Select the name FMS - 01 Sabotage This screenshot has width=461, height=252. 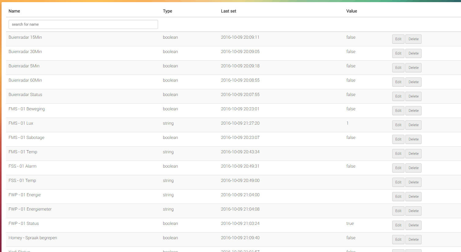(x=26, y=137)
